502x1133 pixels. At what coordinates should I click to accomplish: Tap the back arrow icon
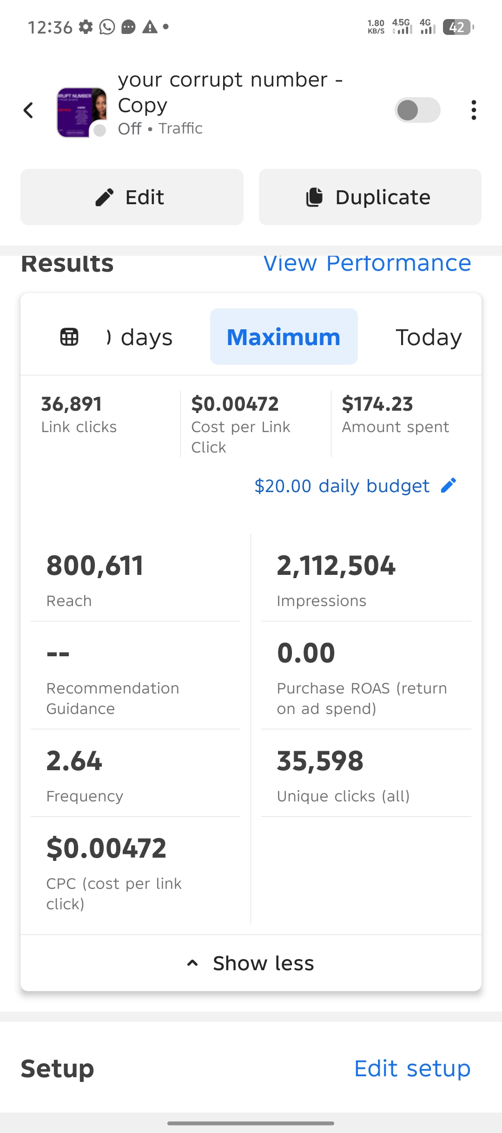[x=29, y=111]
